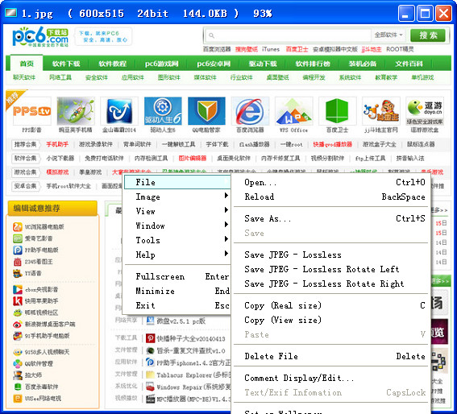The image size is (457, 414).
Task: Open the Tools submenu
Action: click(177, 240)
